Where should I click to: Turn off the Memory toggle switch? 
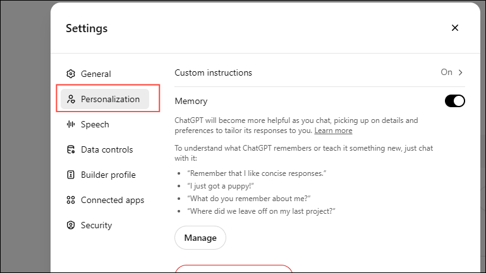click(x=455, y=101)
